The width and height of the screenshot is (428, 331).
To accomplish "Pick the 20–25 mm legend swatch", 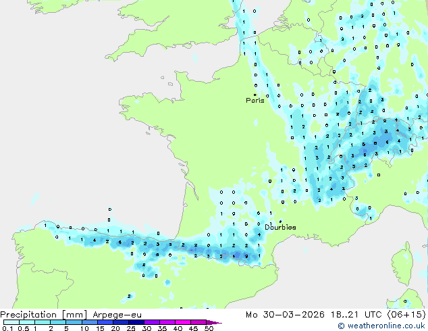I will [x=121, y=322].
